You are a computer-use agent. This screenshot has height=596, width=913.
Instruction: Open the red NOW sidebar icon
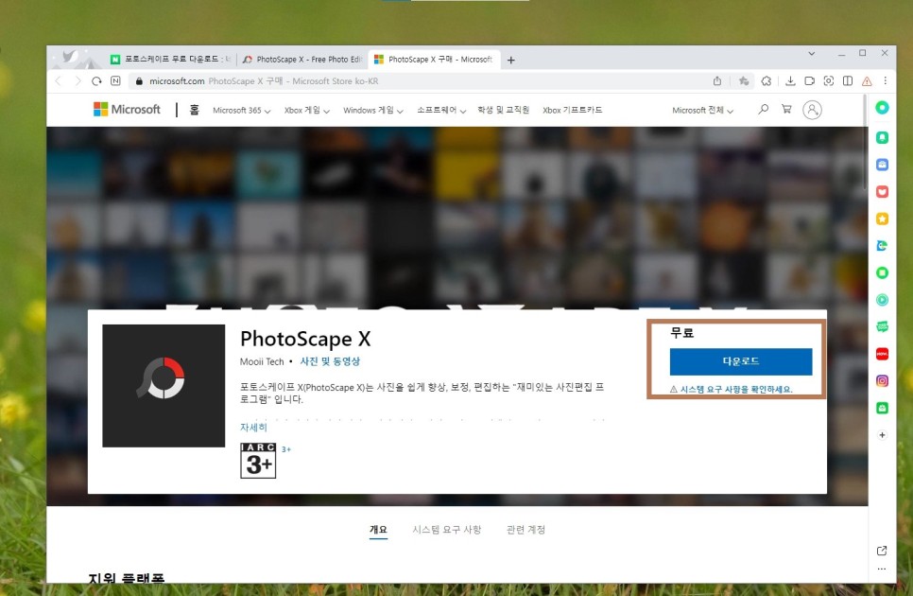882,354
